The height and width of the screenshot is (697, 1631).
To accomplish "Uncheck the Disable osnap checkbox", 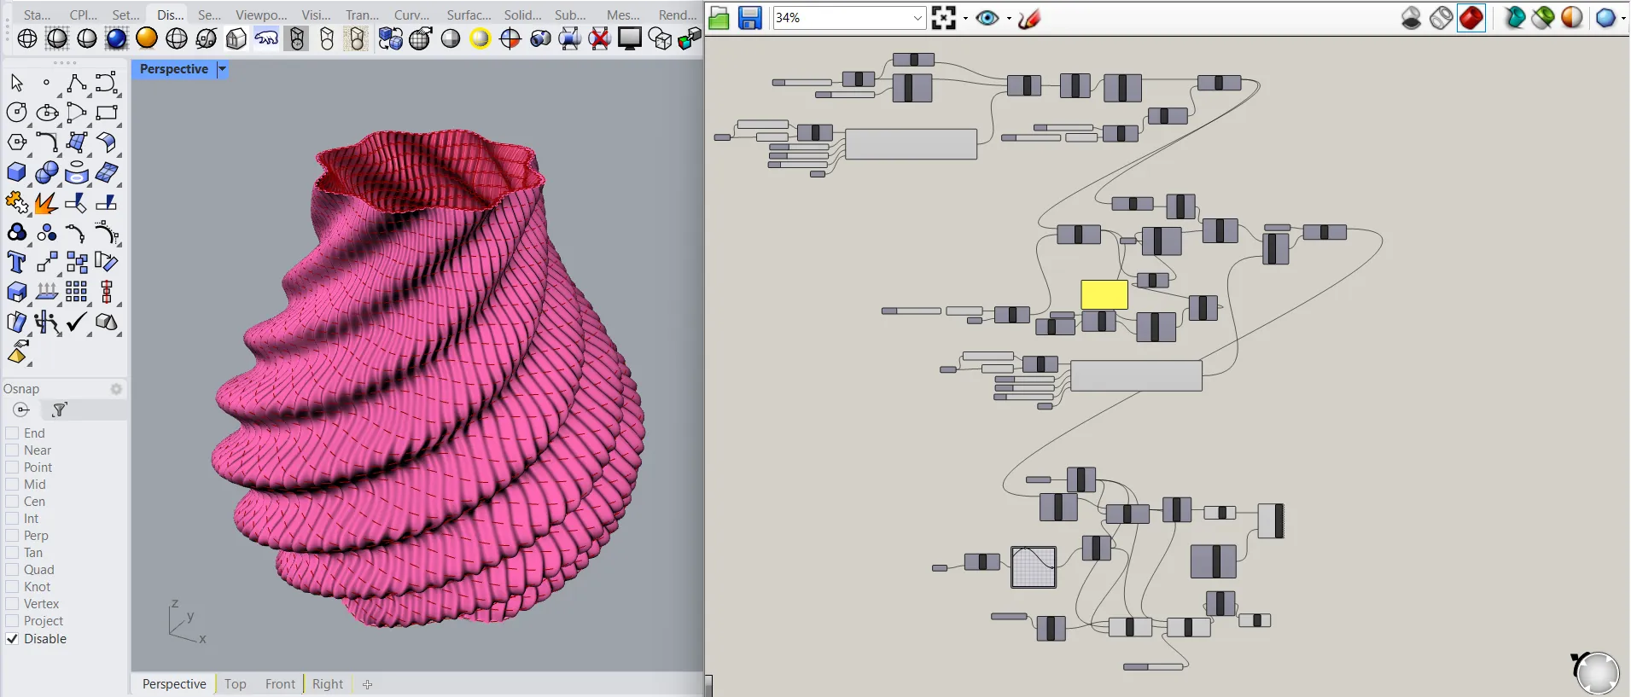I will click(x=12, y=639).
